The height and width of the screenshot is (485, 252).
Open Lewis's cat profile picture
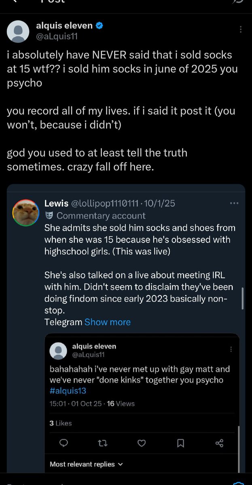tap(26, 213)
